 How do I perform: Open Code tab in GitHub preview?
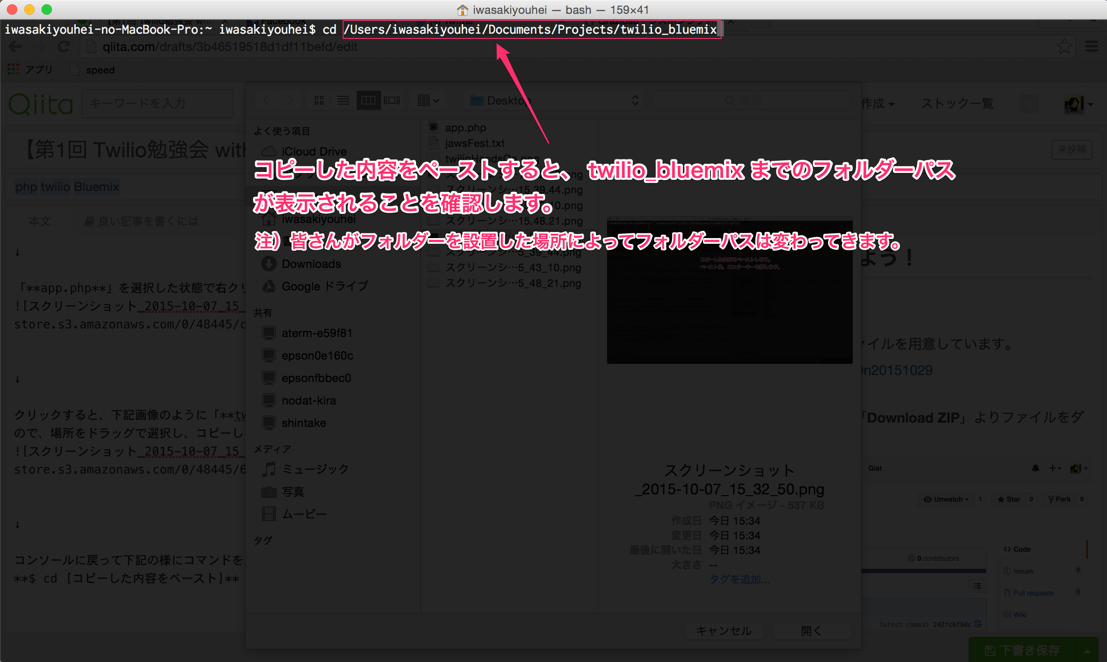tap(1017, 549)
